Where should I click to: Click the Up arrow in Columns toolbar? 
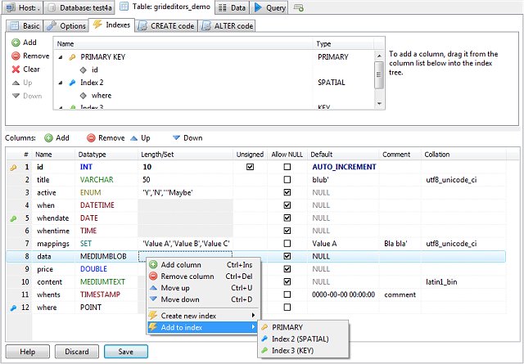(134, 138)
